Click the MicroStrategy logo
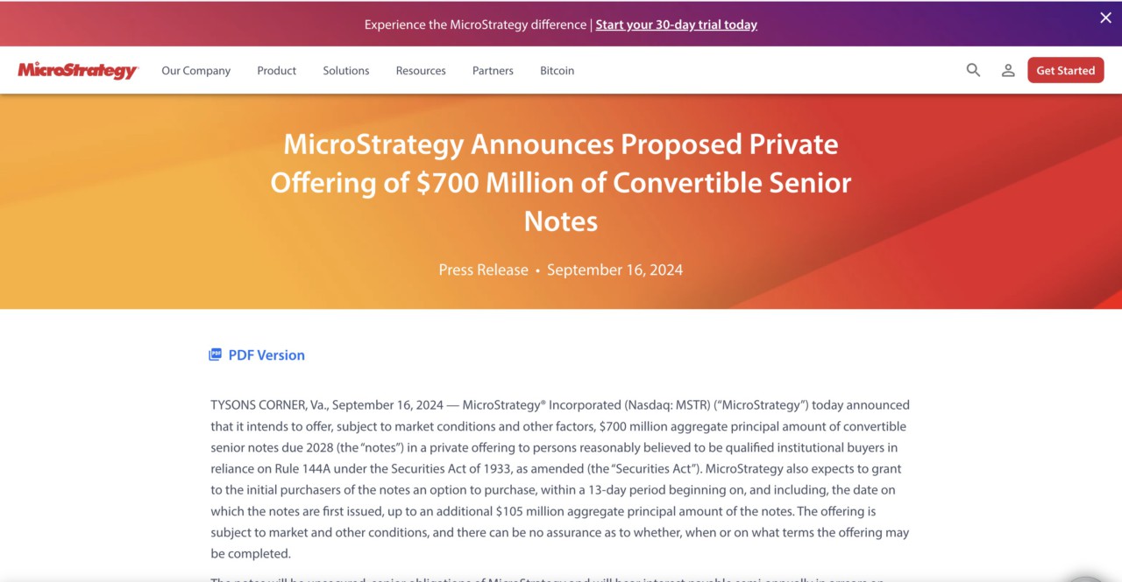This screenshot has width=1122, height=582. click(x=77, y=70)
